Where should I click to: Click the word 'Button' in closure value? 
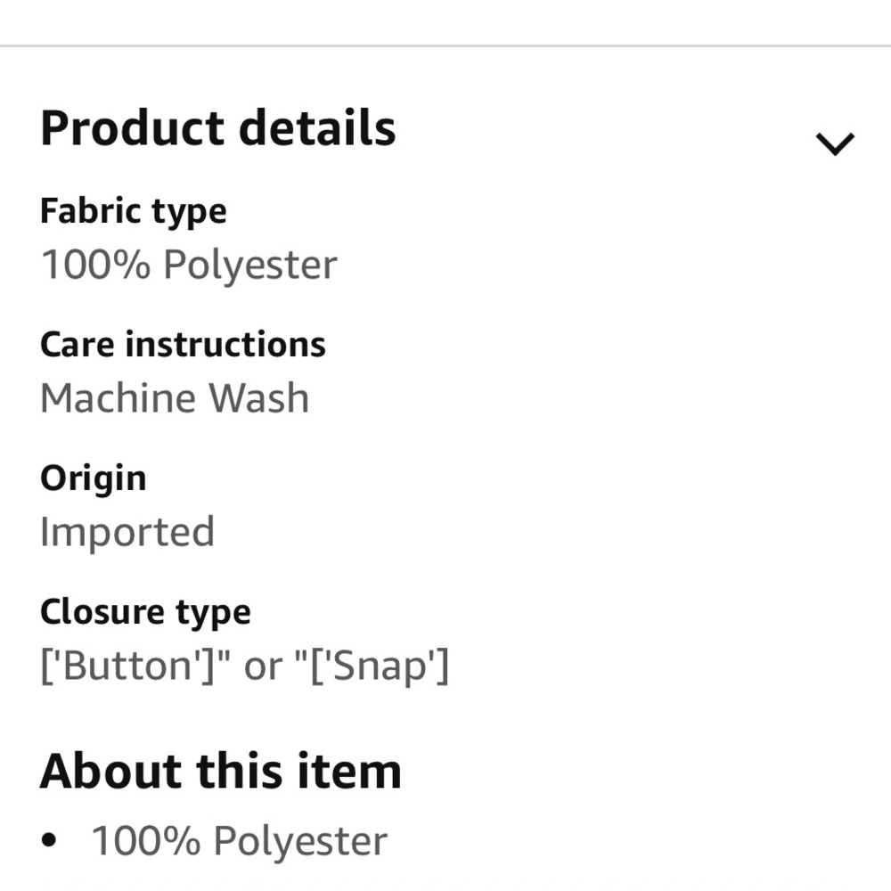127,666
